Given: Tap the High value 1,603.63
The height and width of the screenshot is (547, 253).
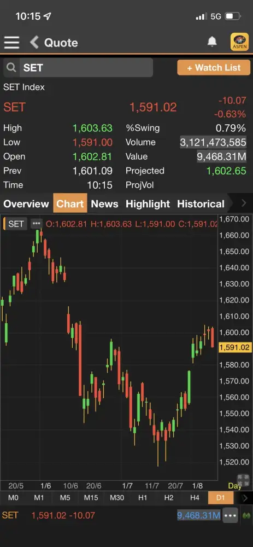Looking at the screenshot, I should click(92, 128).
